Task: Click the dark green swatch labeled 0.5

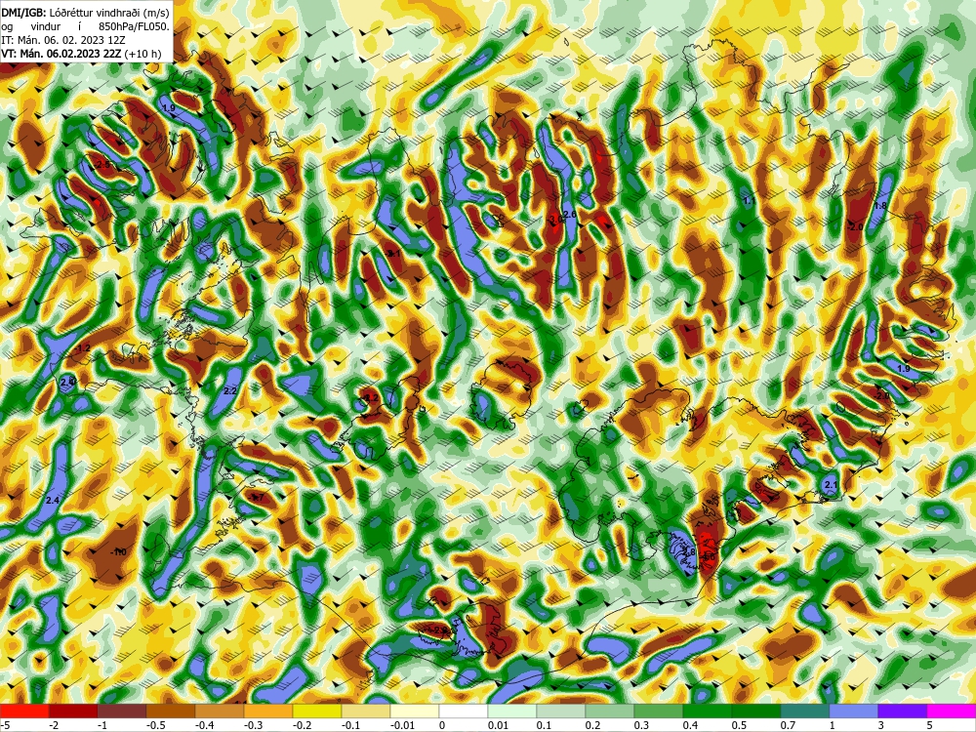Action: (x=756, y=711)
